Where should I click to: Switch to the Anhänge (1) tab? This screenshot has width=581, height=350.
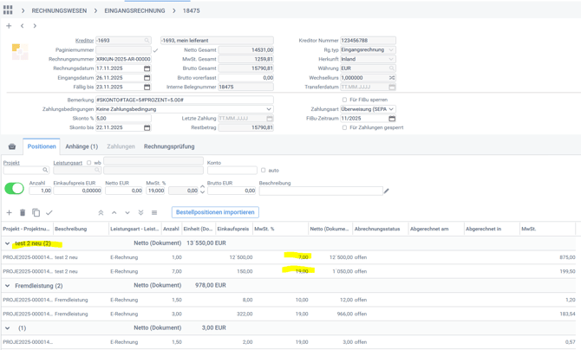click(x=82, y=146)
